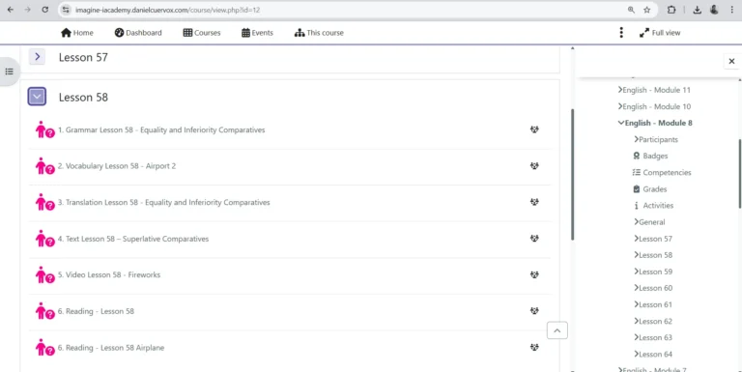Click the quiz icon beside Video Lesson 58
Screen dimensions: 742x372
click(x=45, y=275)
